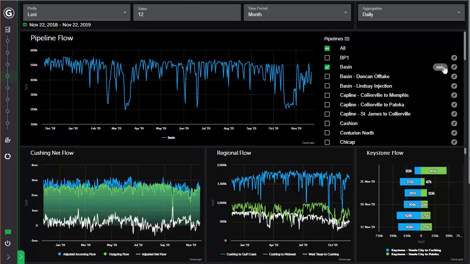Expand the sidebar with the bottom chevron

8,257
